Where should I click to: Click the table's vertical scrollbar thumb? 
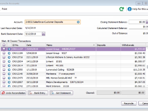click(x=147, y=67)
